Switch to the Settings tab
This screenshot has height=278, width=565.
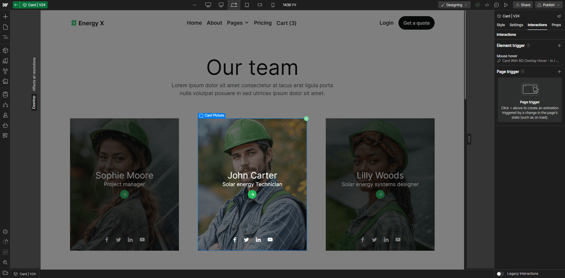pos(516,25)
